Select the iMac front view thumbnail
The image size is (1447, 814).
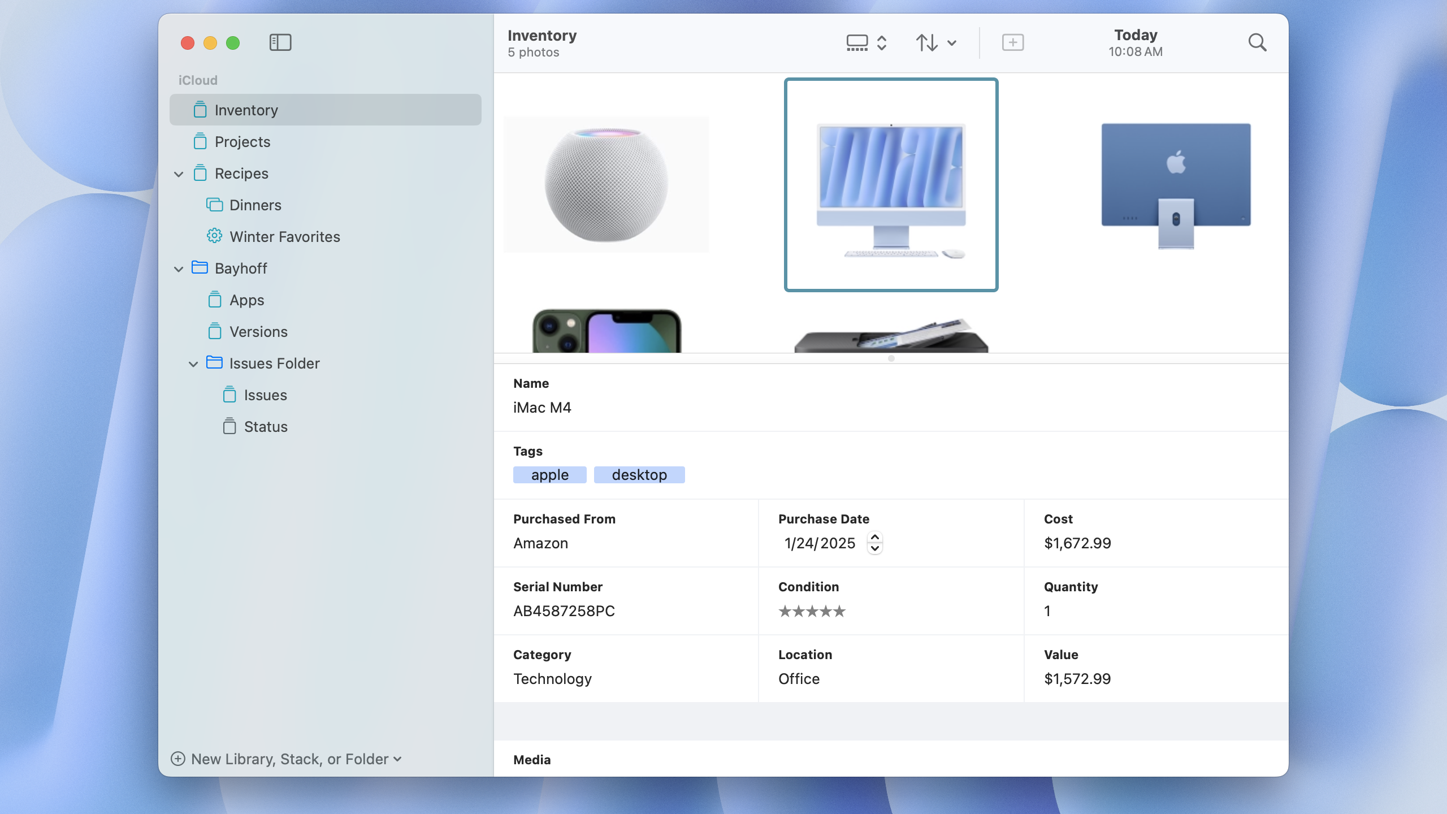point(891,185)
